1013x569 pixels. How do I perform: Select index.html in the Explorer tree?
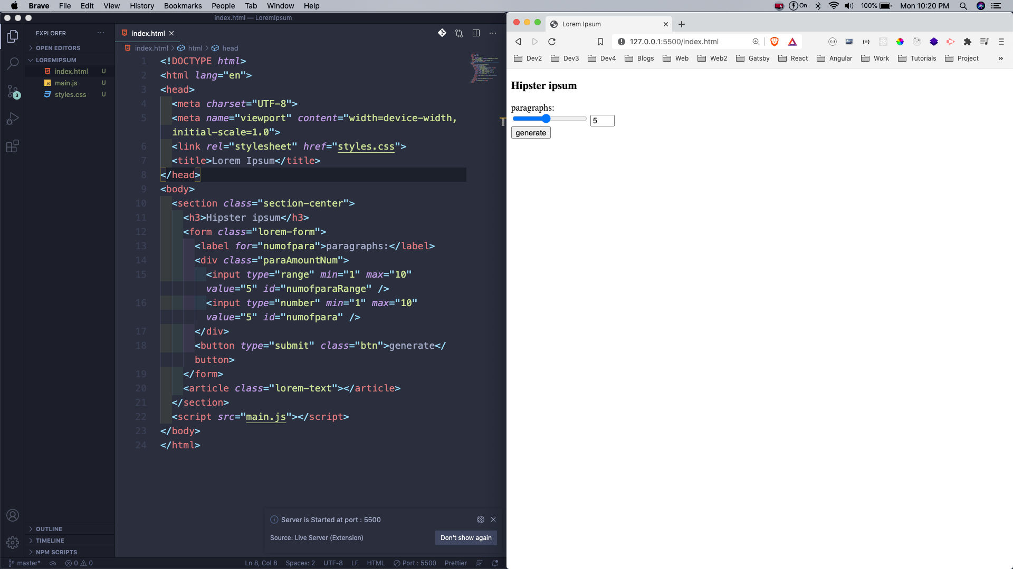point(70,71)
